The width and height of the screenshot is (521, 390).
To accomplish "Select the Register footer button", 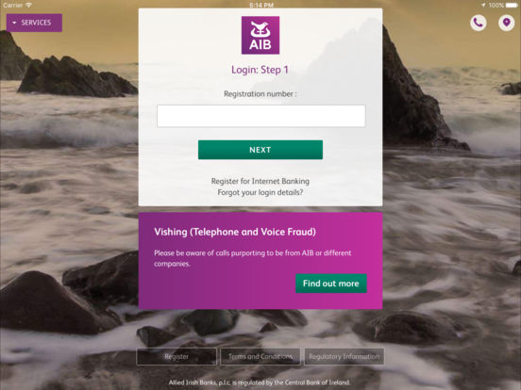I will click(176, 356).
